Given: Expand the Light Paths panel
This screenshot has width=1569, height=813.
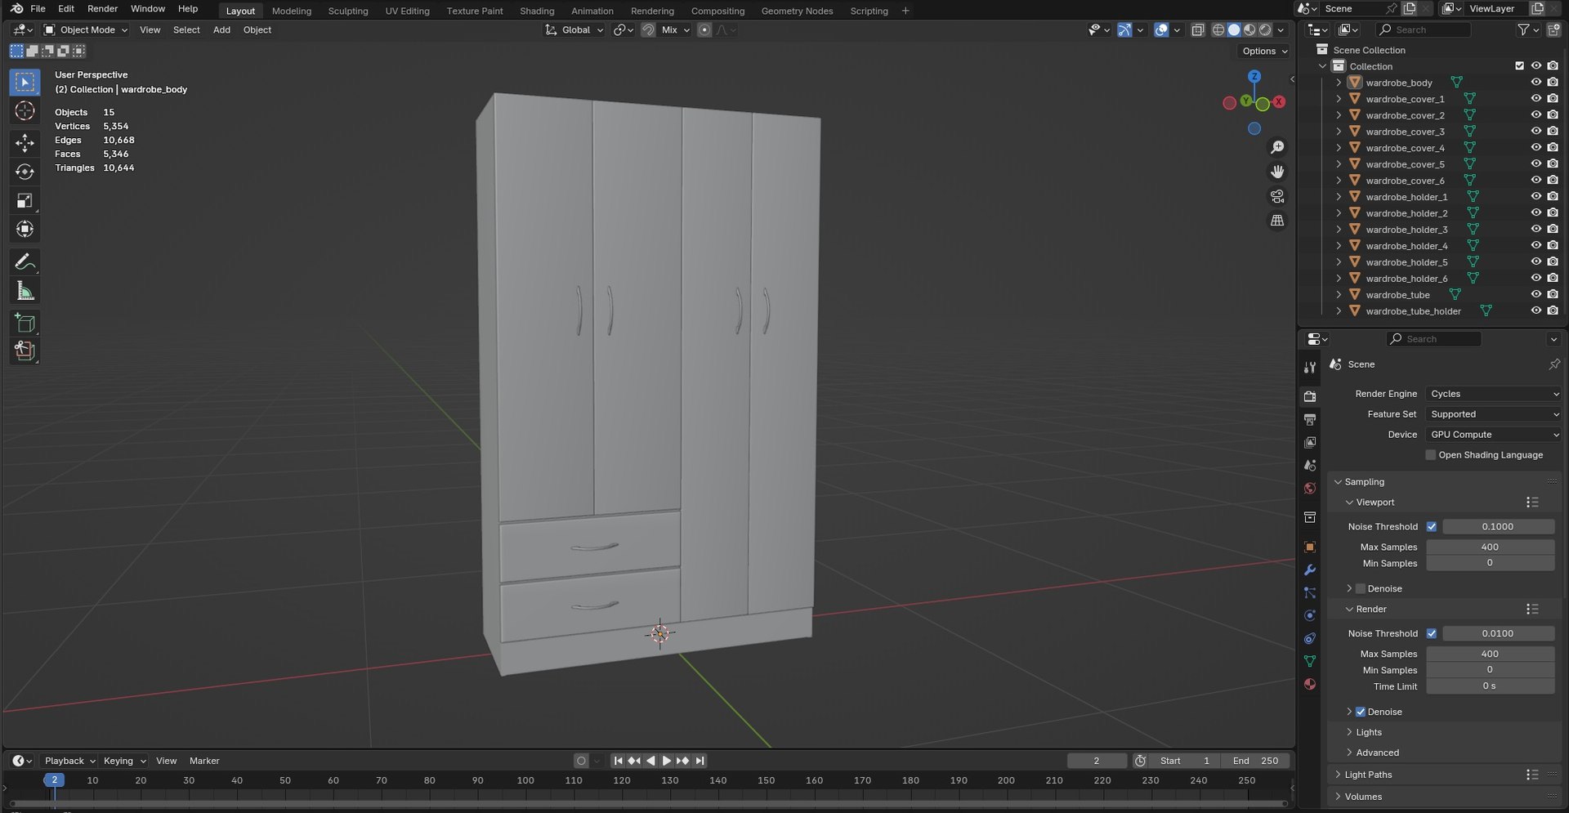Looking at the screenshot, I should tap(1368, 775).
